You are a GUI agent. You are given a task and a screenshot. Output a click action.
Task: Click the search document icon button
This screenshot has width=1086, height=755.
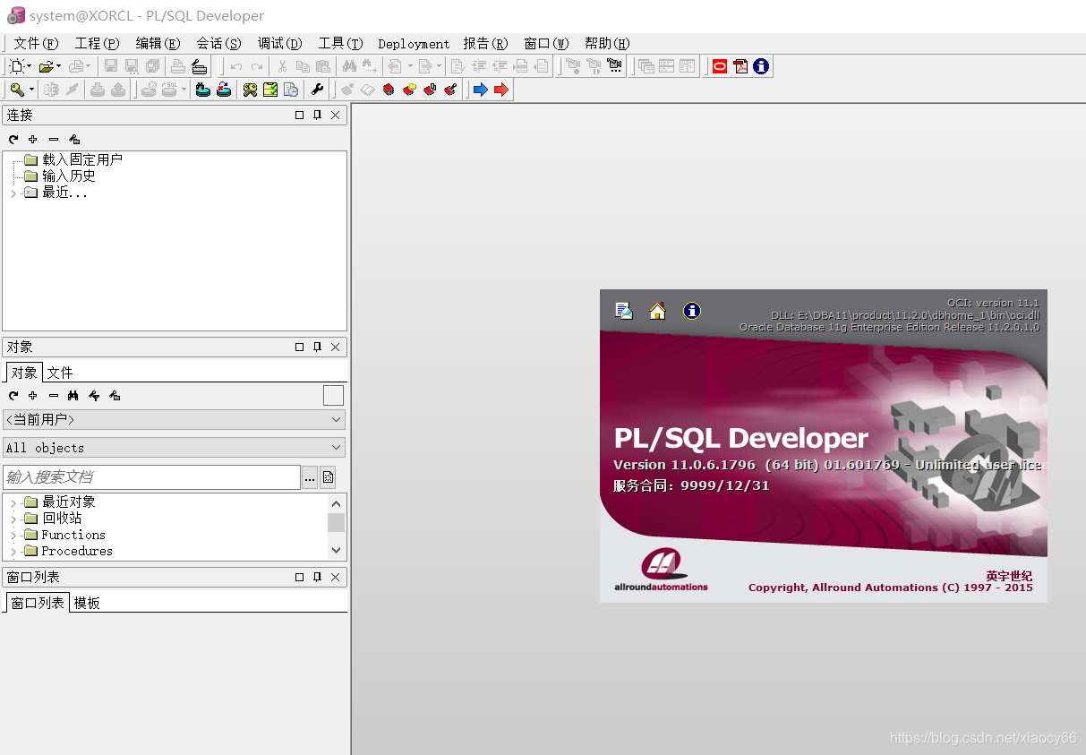328,477
